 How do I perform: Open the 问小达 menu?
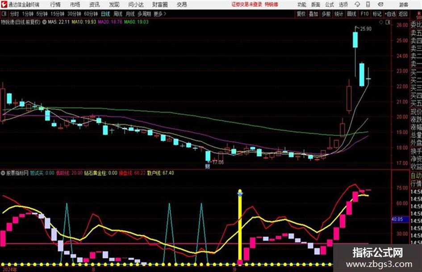136,4
